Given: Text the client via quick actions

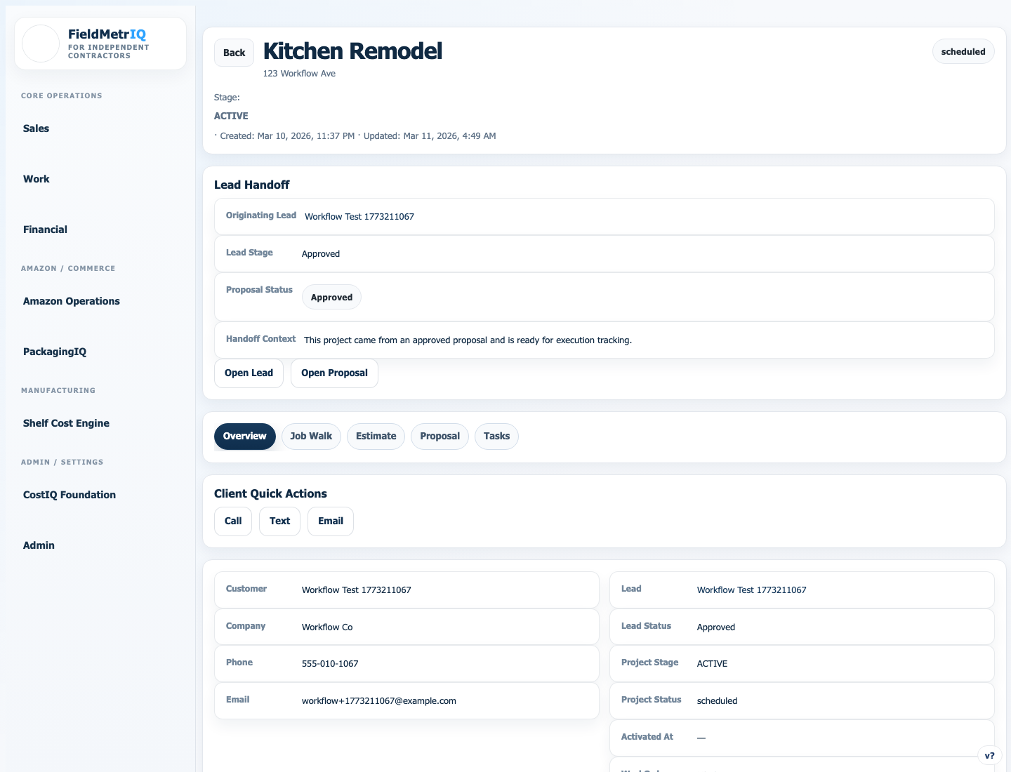Looking at the screenshot, I should pyautogui.click(x=279, y=521).
